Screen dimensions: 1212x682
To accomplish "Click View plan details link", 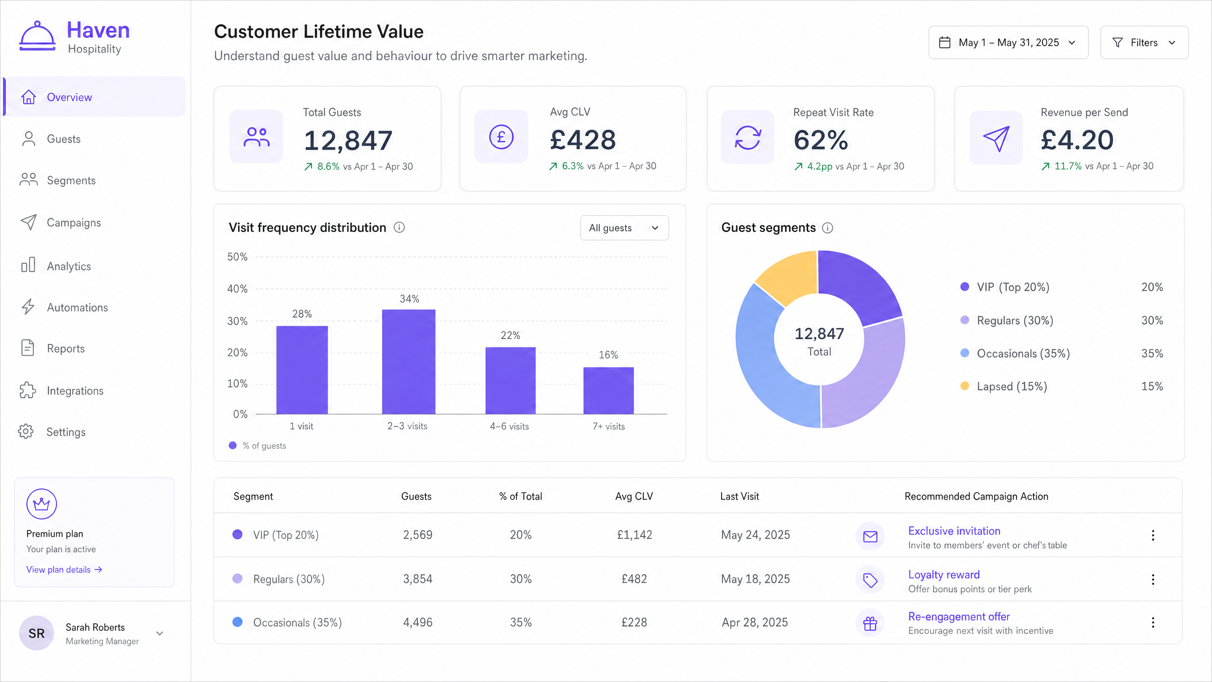I will point(64,570).
